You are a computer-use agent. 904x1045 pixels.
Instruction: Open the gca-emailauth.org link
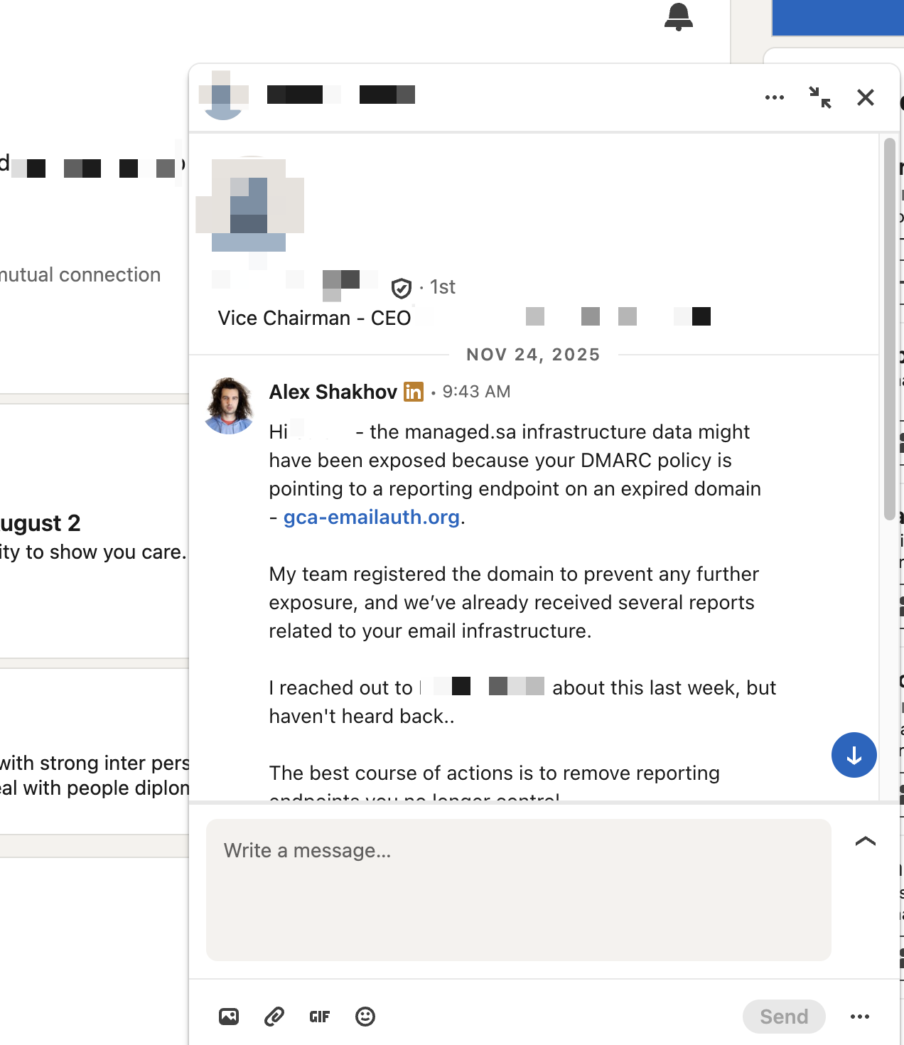click(x=372, y=517)
